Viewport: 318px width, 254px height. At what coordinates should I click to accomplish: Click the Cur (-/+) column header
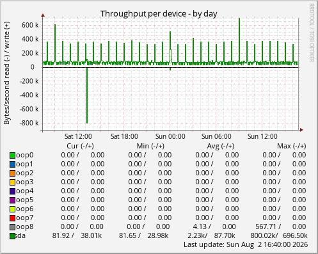[80, 146]
